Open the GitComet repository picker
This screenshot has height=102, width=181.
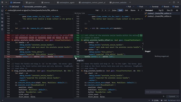click(14, 7)
